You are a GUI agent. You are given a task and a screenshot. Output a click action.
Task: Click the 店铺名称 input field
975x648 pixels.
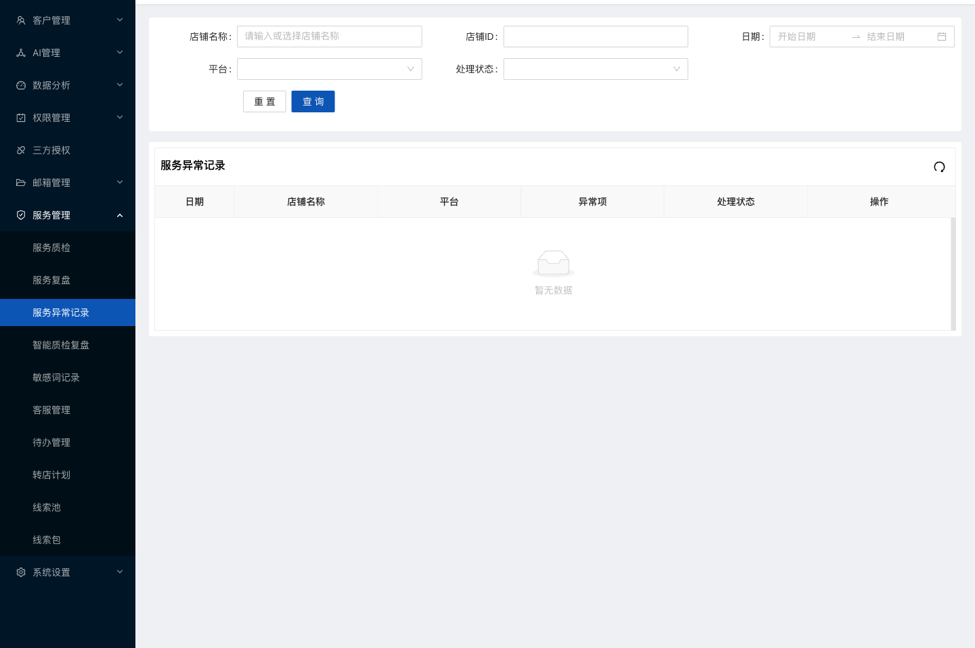point(330,37)
